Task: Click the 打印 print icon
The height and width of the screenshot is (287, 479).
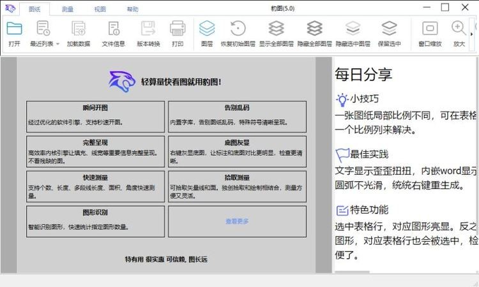Action: [178, 28]
